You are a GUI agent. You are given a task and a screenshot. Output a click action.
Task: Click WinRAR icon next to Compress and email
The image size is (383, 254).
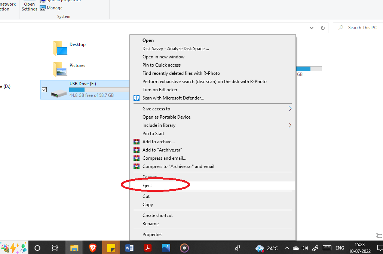tap(136, 158)
